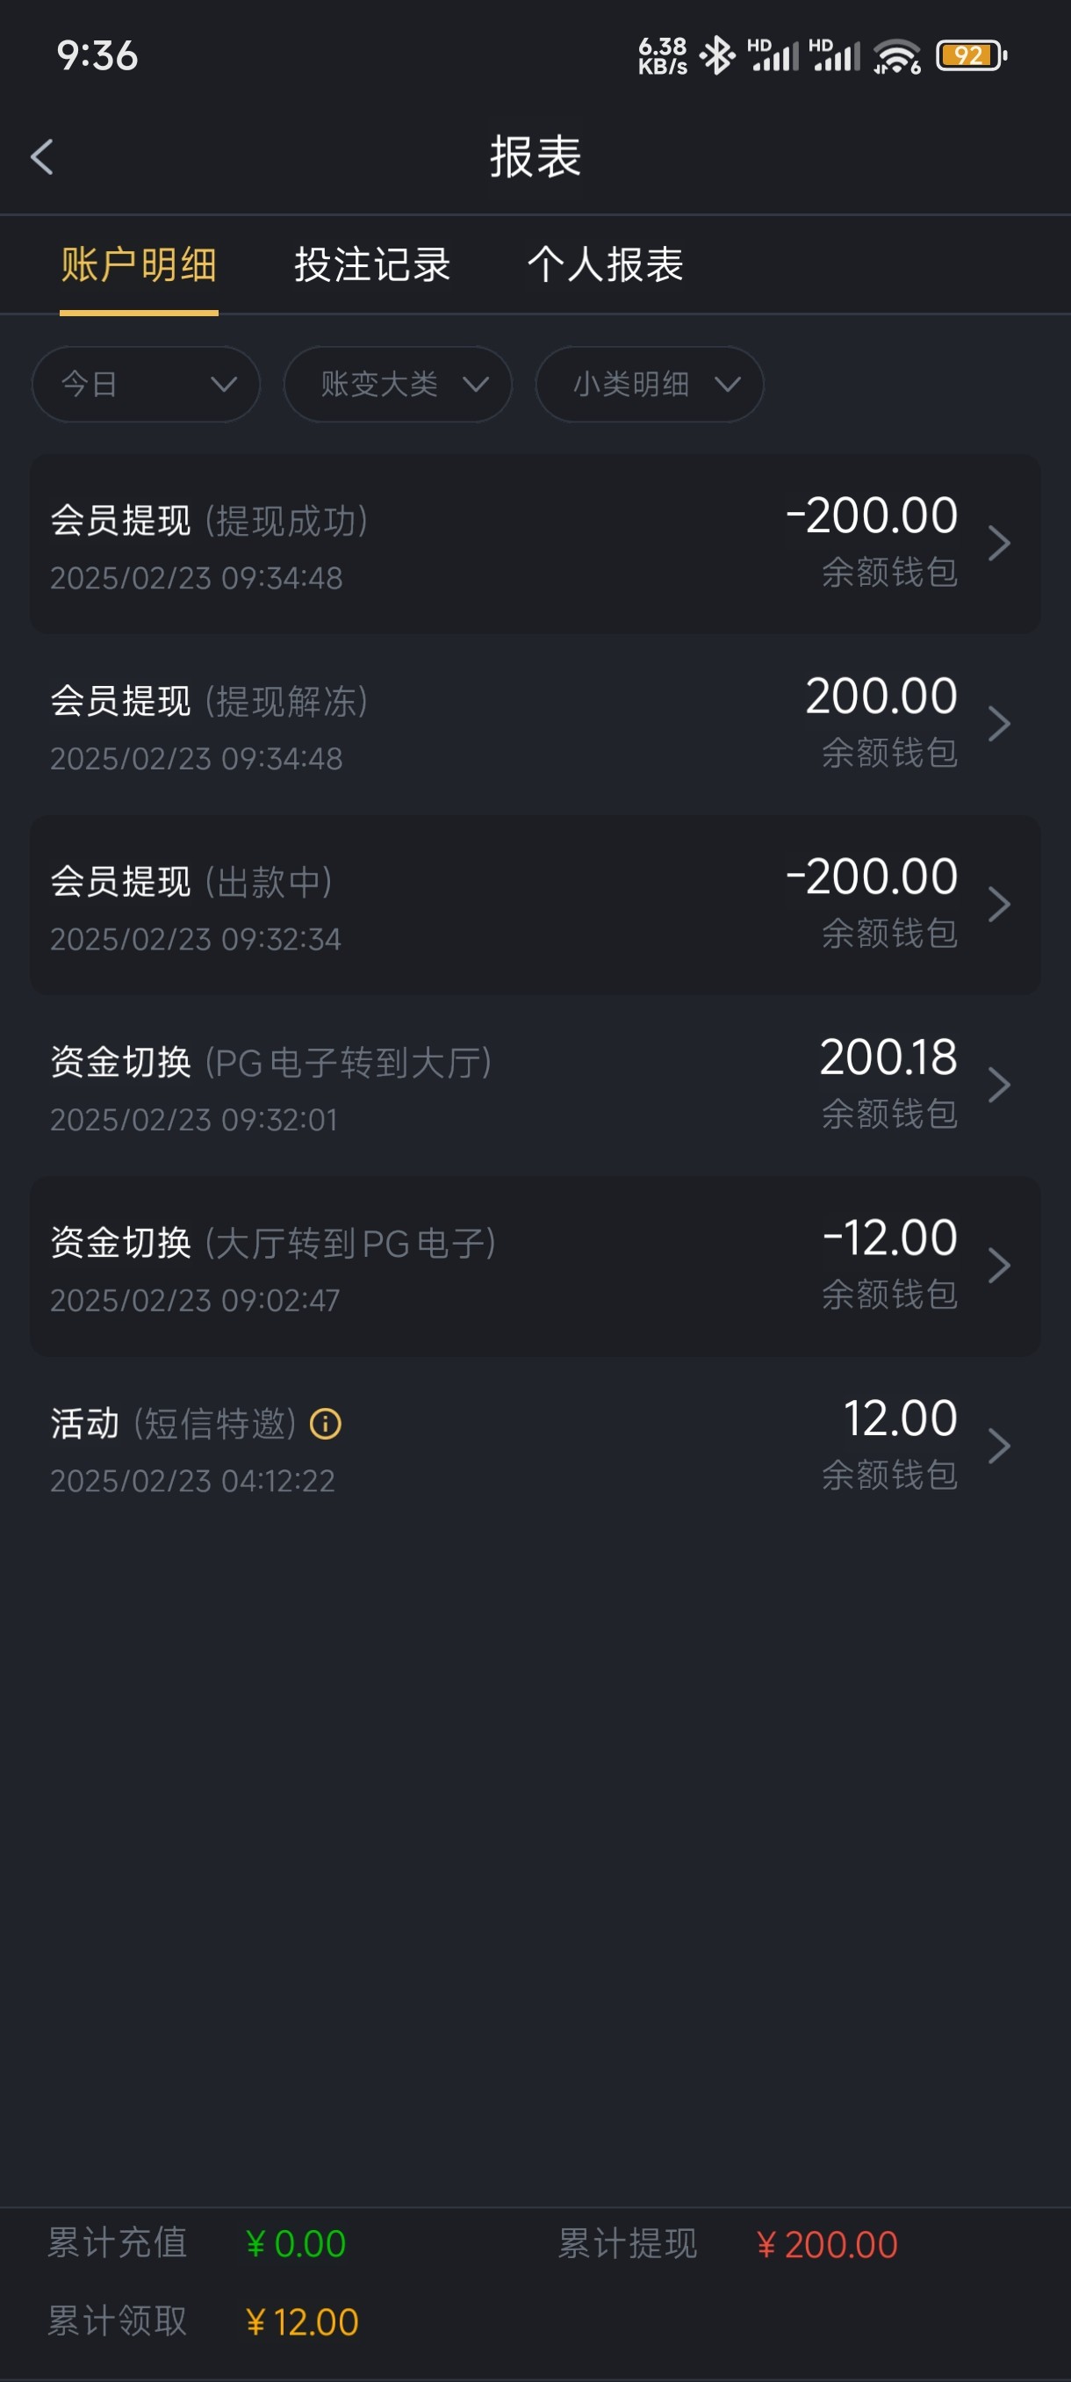Tap the 累计充值 ¥0.00 total

[296, 2244]
